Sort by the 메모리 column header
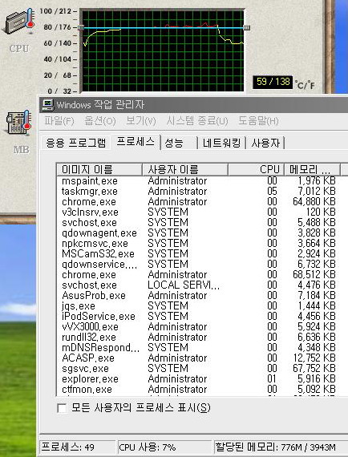Viewport: 348px width, 457px height. pyautogui.click(x=312, y=170)
